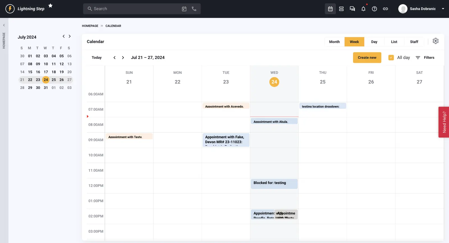
Task: Click the link chain icon
Action: click(385, 9)
